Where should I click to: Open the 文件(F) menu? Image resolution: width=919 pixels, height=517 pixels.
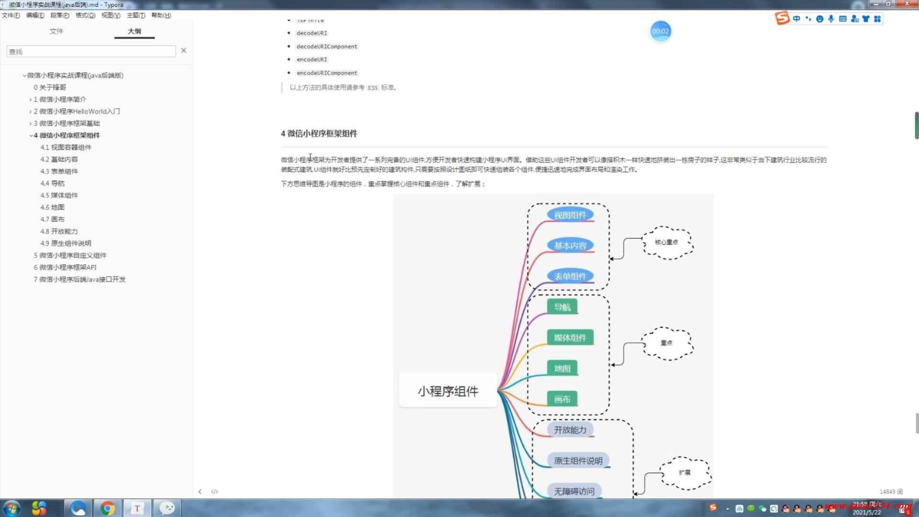(11, 15)
